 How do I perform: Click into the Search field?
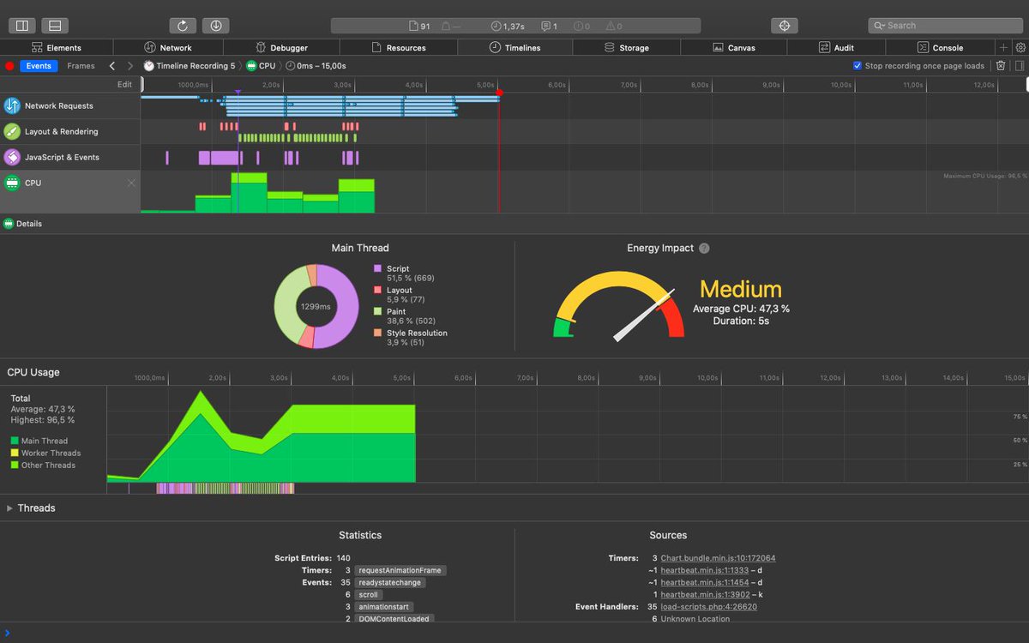click(x=945, y=26)
